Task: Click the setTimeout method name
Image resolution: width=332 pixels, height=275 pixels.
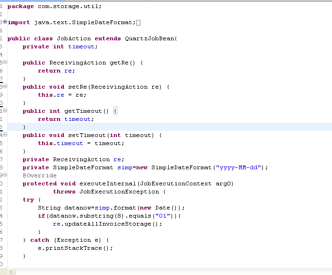Action: [87, 136]
